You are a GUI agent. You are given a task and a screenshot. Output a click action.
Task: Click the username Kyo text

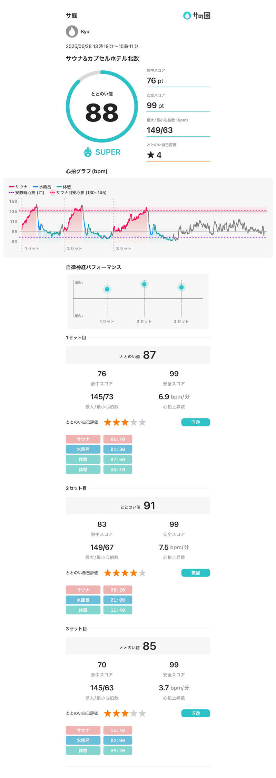click(x=85, y=32)
